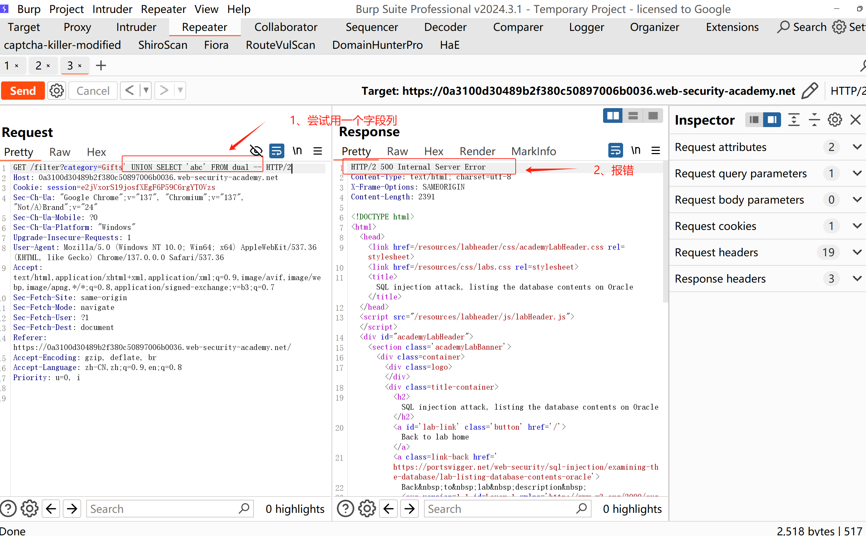The width and height of the screenshot is (866, 536).
Task: Toggle hide non-printable characters eye icon in Request
Action: click(256, 151)
